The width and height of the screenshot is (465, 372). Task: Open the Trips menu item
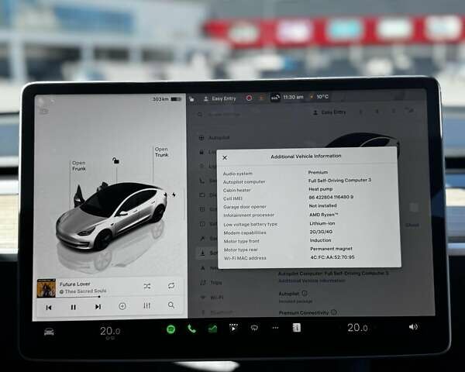pyautogui.click(x=211, y=282)
